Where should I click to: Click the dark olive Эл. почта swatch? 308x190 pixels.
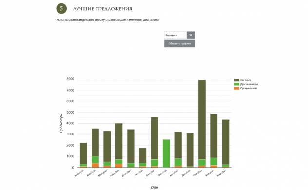237,80
